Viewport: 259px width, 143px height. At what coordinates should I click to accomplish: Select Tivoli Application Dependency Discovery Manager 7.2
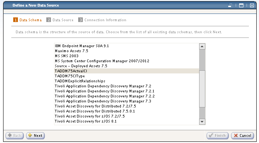point(126,86)
